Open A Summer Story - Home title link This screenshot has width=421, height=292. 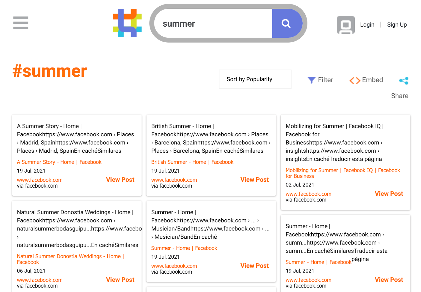coord(59,162)
